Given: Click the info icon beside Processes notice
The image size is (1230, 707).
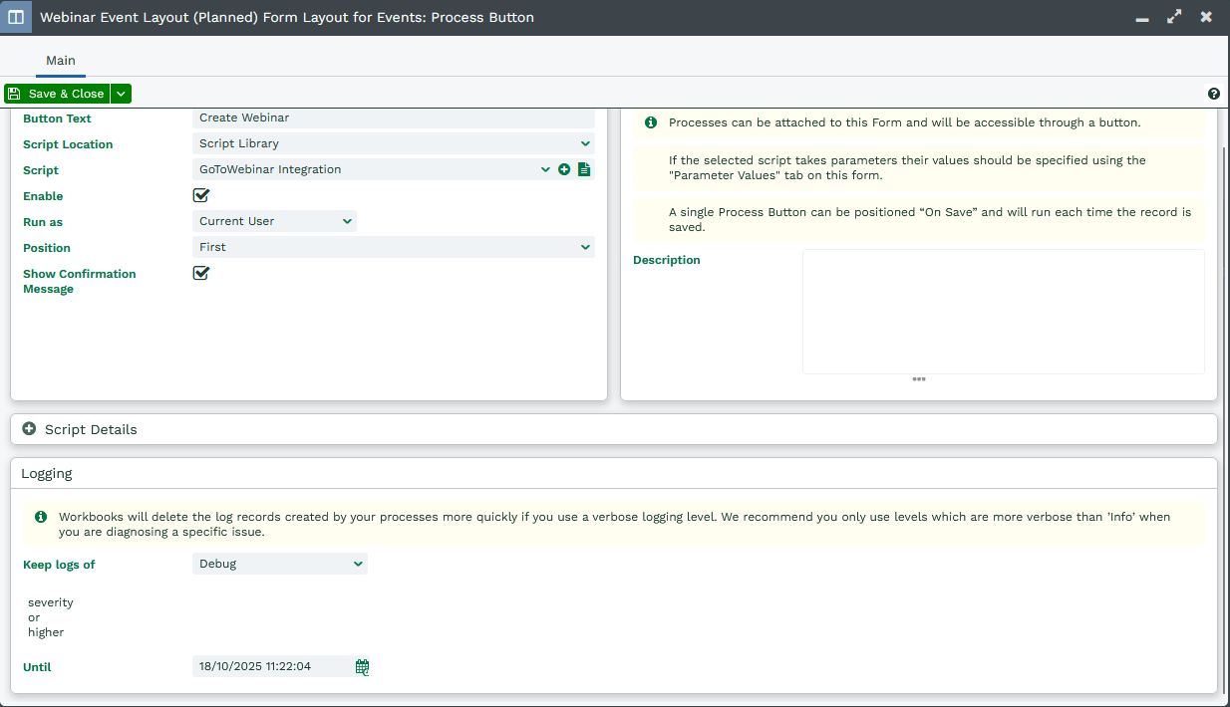Looking at the screenshot, I should coord(651,122).
